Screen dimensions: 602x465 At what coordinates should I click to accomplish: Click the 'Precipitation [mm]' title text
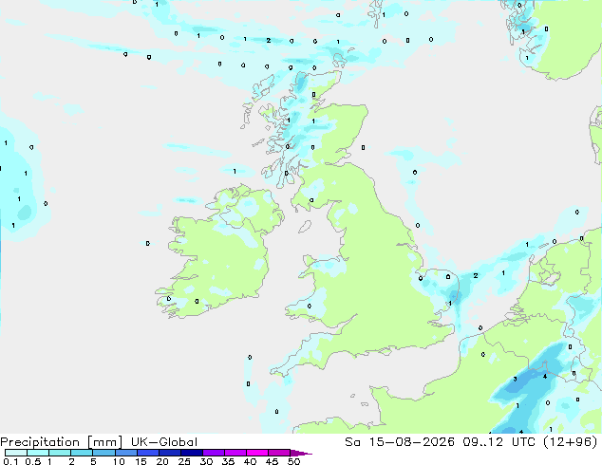point(62,442)
